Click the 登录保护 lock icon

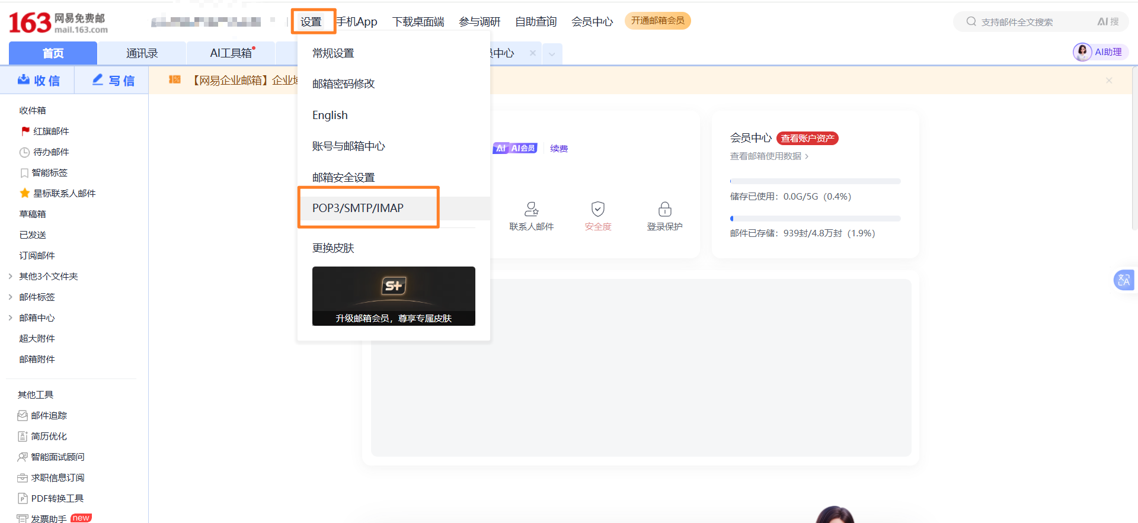click(665, 209)
